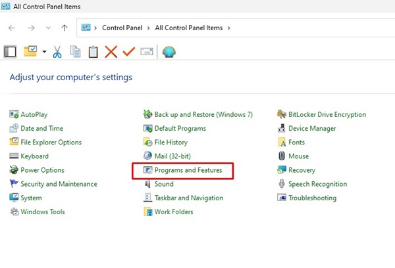Open the Power Options link
Viewport: 395px width, 268px height.
click(x=42, y=170)
